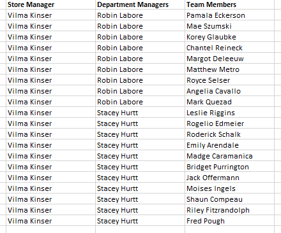Select the Store Manager header cell
Image resolution: width=281 pixels, height=233 pixels.
(50, 4)
